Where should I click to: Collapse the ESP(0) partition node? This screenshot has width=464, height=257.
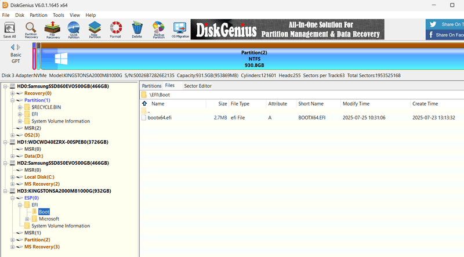coord(12,198)
